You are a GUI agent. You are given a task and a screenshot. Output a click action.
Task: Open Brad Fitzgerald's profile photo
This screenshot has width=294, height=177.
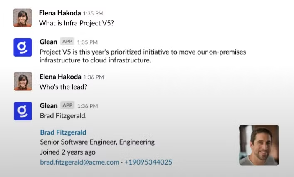[259, 145]
